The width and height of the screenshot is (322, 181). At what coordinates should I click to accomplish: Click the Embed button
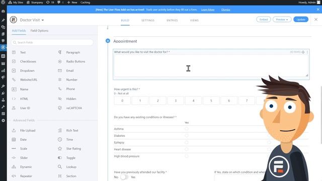click(264, 20)
